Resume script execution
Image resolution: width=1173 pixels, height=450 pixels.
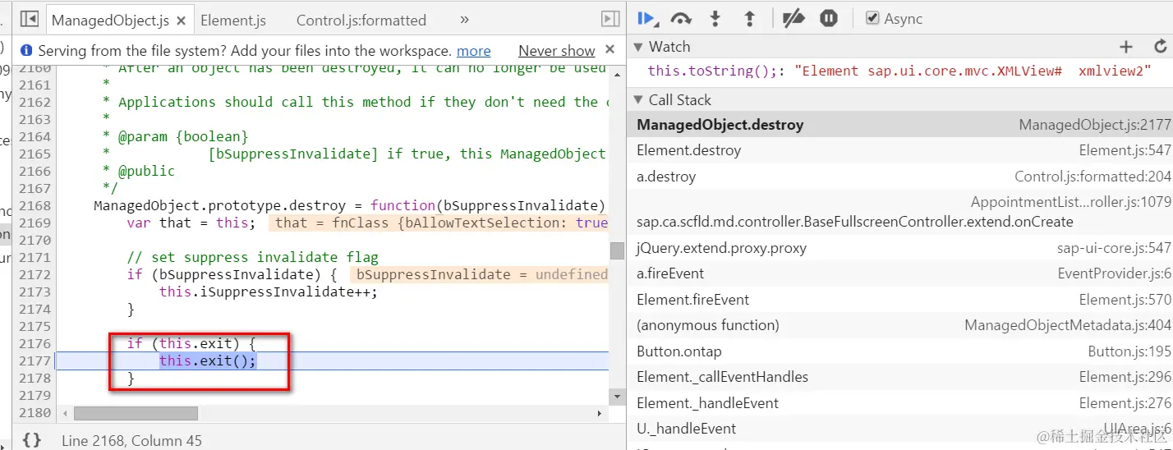click(x=647, y=18)
